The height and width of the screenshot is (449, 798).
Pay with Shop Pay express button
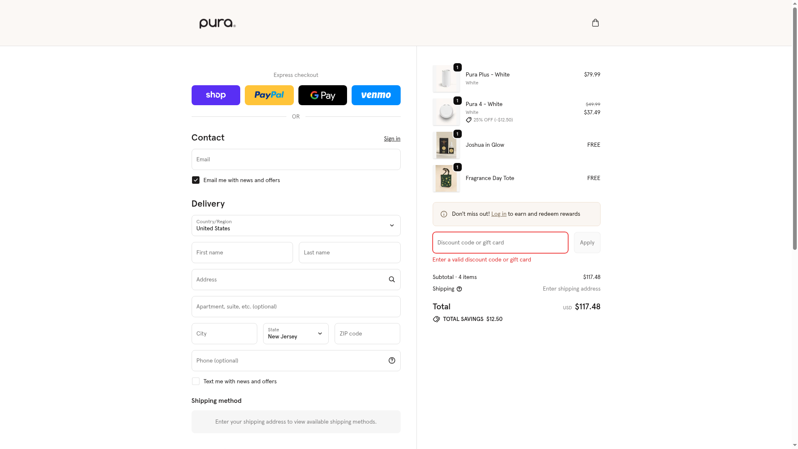[x=216, y=95]
